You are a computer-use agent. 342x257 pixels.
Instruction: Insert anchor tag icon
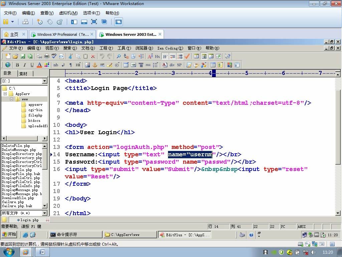coord(95,65)
